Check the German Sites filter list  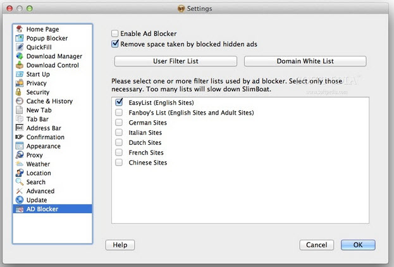pyautogui.click(x=119, y=122)
